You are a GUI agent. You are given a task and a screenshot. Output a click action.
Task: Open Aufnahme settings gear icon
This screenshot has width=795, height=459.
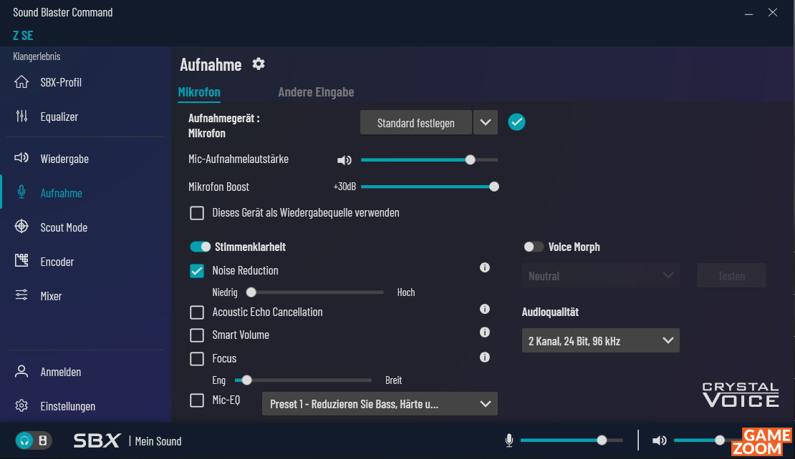(x=259, y=64)
